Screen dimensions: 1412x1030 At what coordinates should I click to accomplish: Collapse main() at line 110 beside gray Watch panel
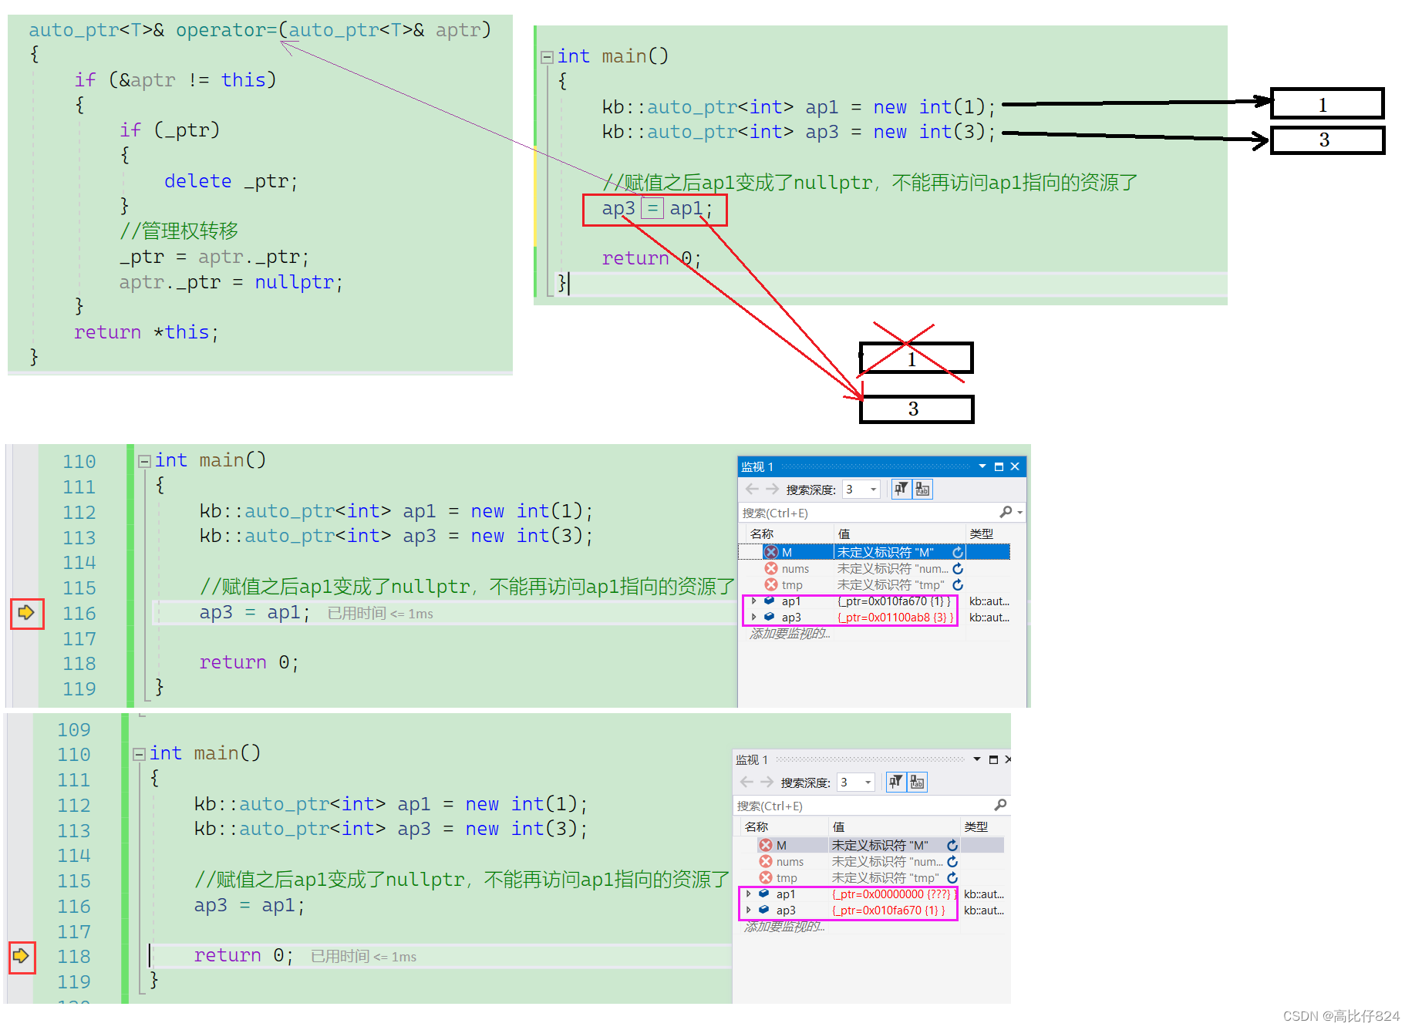[138, 754]
